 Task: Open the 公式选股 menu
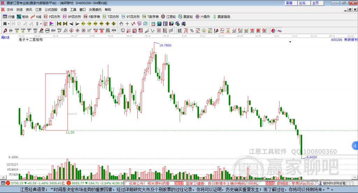(x=51, y=9)
